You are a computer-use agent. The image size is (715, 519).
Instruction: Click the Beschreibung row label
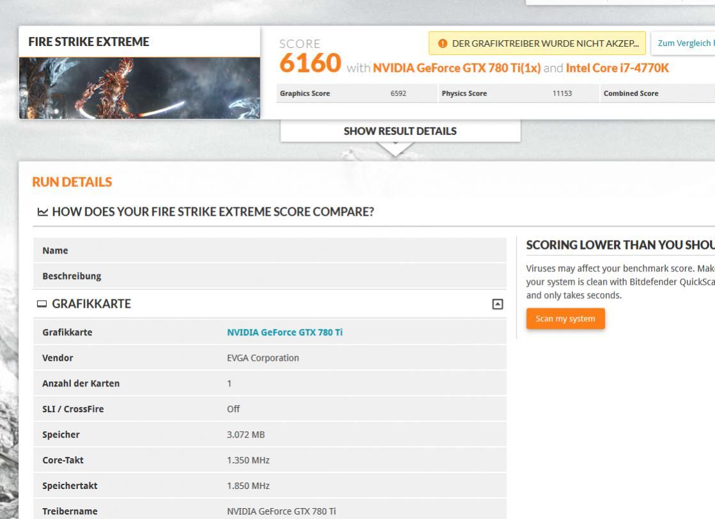(72, 276)
